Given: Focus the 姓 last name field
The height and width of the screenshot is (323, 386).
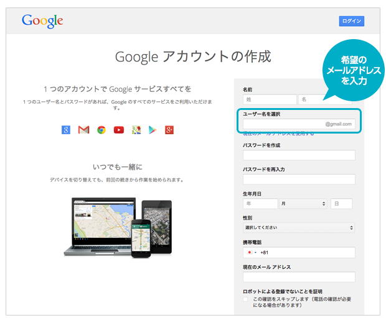Looking at the screenshot, I should point(270,99).
